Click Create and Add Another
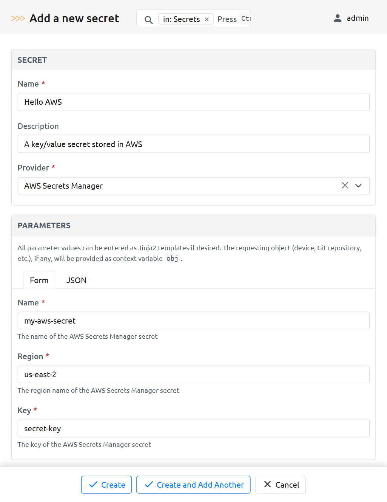 pos(193,485)
